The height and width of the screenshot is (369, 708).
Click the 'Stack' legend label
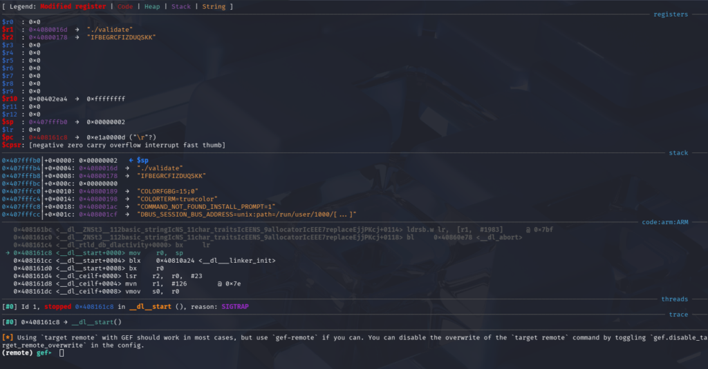181,7
